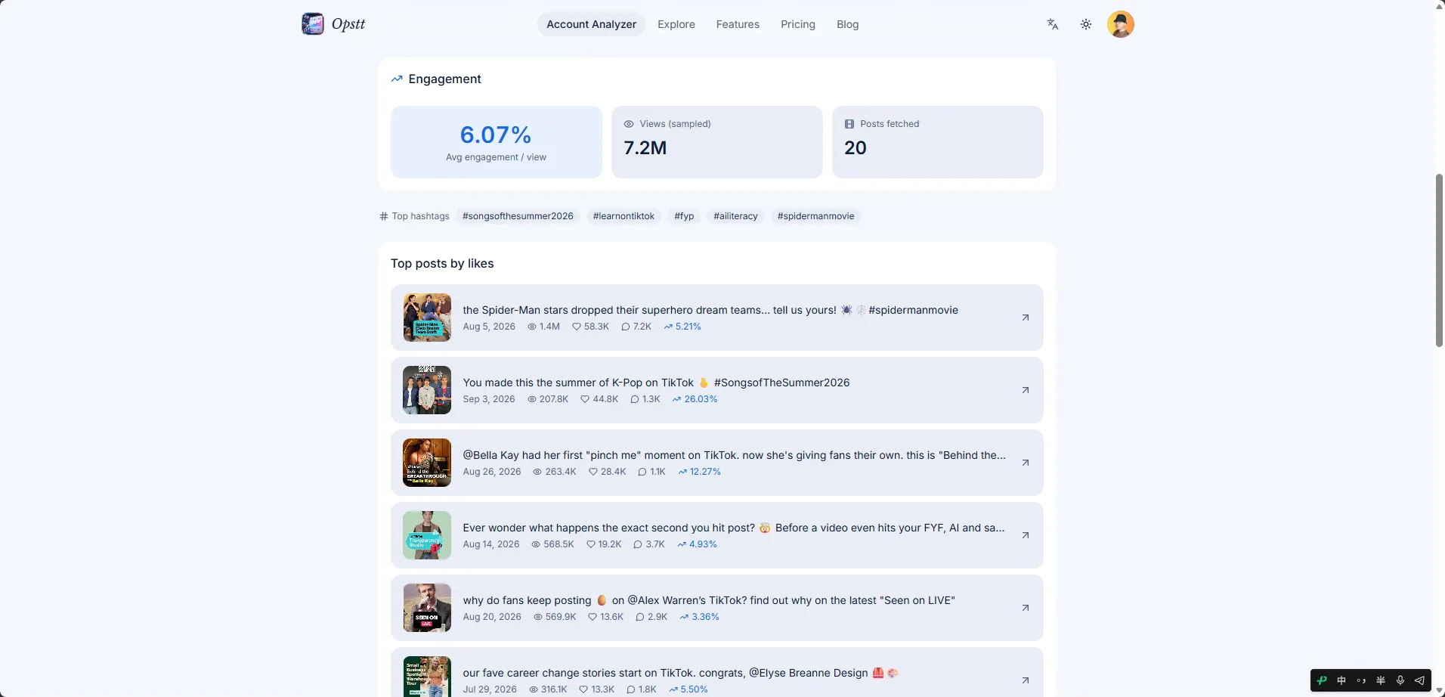Select the #songsofthesummer2026 hashtag chip
Image resolution: width=1445 pixels, height=697 pixels.
coord(518,216)
